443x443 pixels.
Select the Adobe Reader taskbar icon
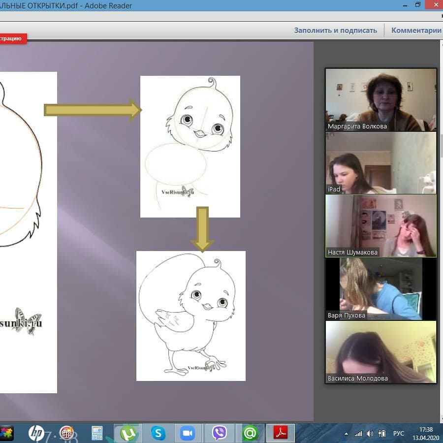click(281, 433)
